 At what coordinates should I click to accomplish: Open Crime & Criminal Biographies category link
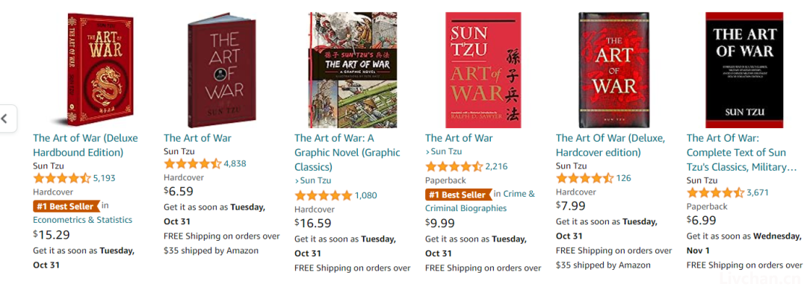click(480, 201)
